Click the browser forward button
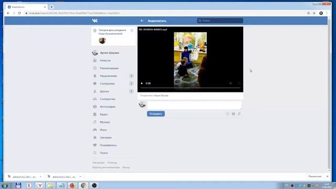Image resolution: width=336 pixels, height=189 pixels. coord(14,13)
